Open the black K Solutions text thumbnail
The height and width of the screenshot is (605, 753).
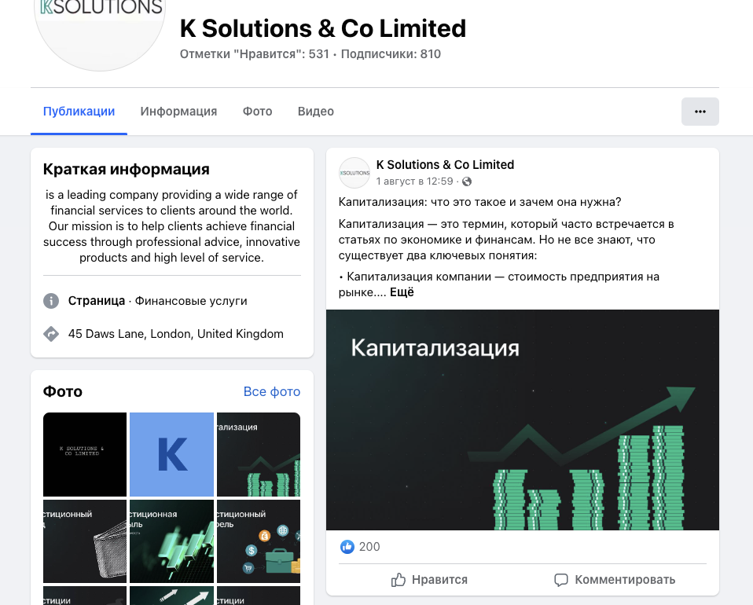tap(85, 454)
